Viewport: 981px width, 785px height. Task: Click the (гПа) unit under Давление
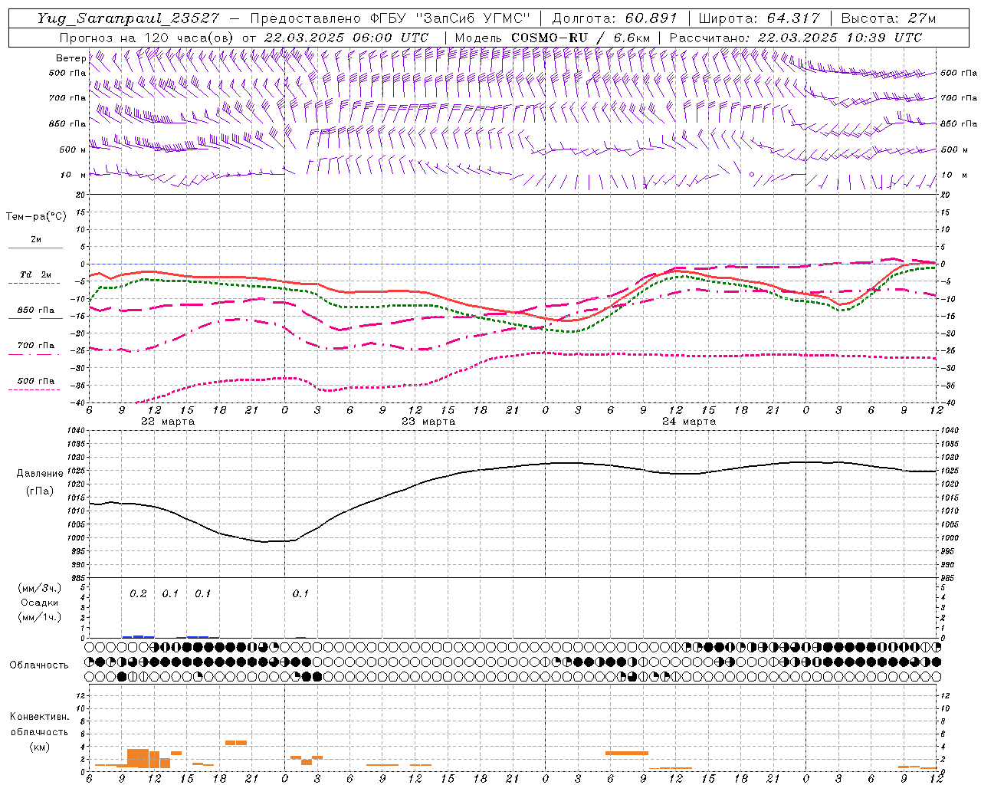tap(40, 491)
